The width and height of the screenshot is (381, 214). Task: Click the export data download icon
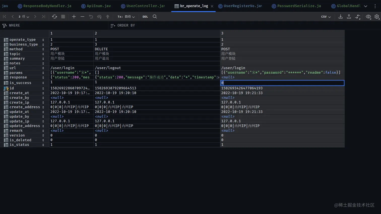pyautogui.click(x=340, y=17)
